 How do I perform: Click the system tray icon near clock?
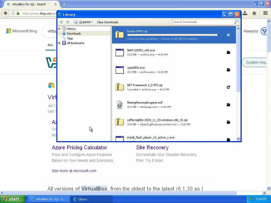[x=251, y=199]
